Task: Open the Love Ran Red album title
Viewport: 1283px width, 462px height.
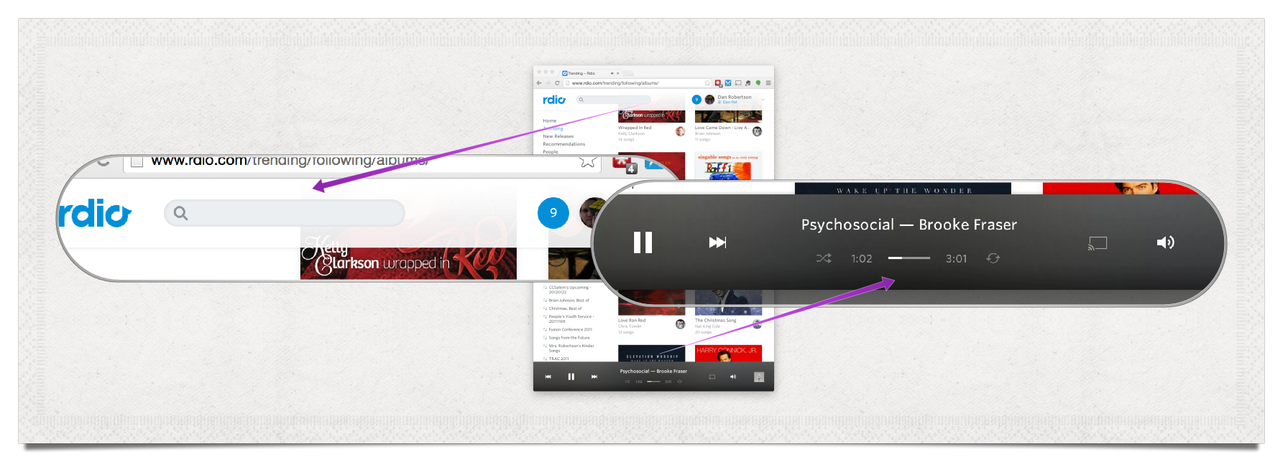Action: click(x=632, y=321)
